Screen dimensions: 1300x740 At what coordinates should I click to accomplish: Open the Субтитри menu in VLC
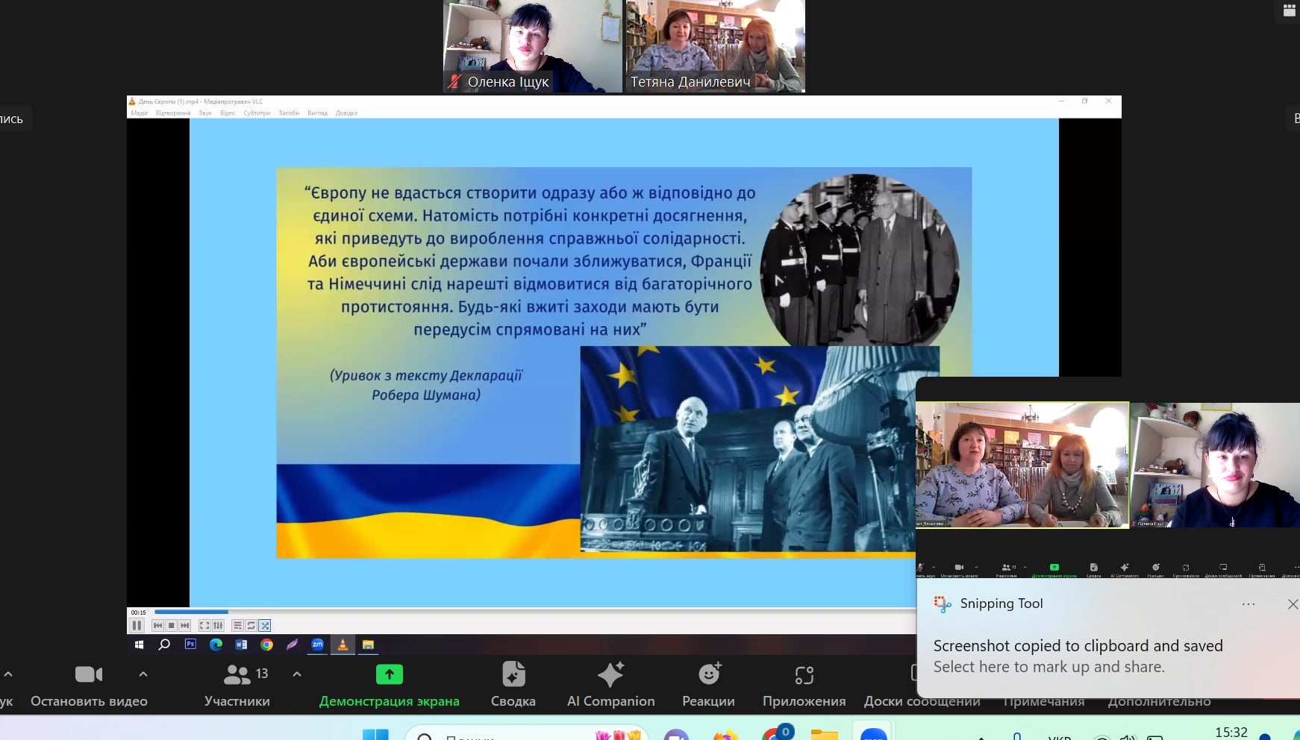[x=257, y=113]
